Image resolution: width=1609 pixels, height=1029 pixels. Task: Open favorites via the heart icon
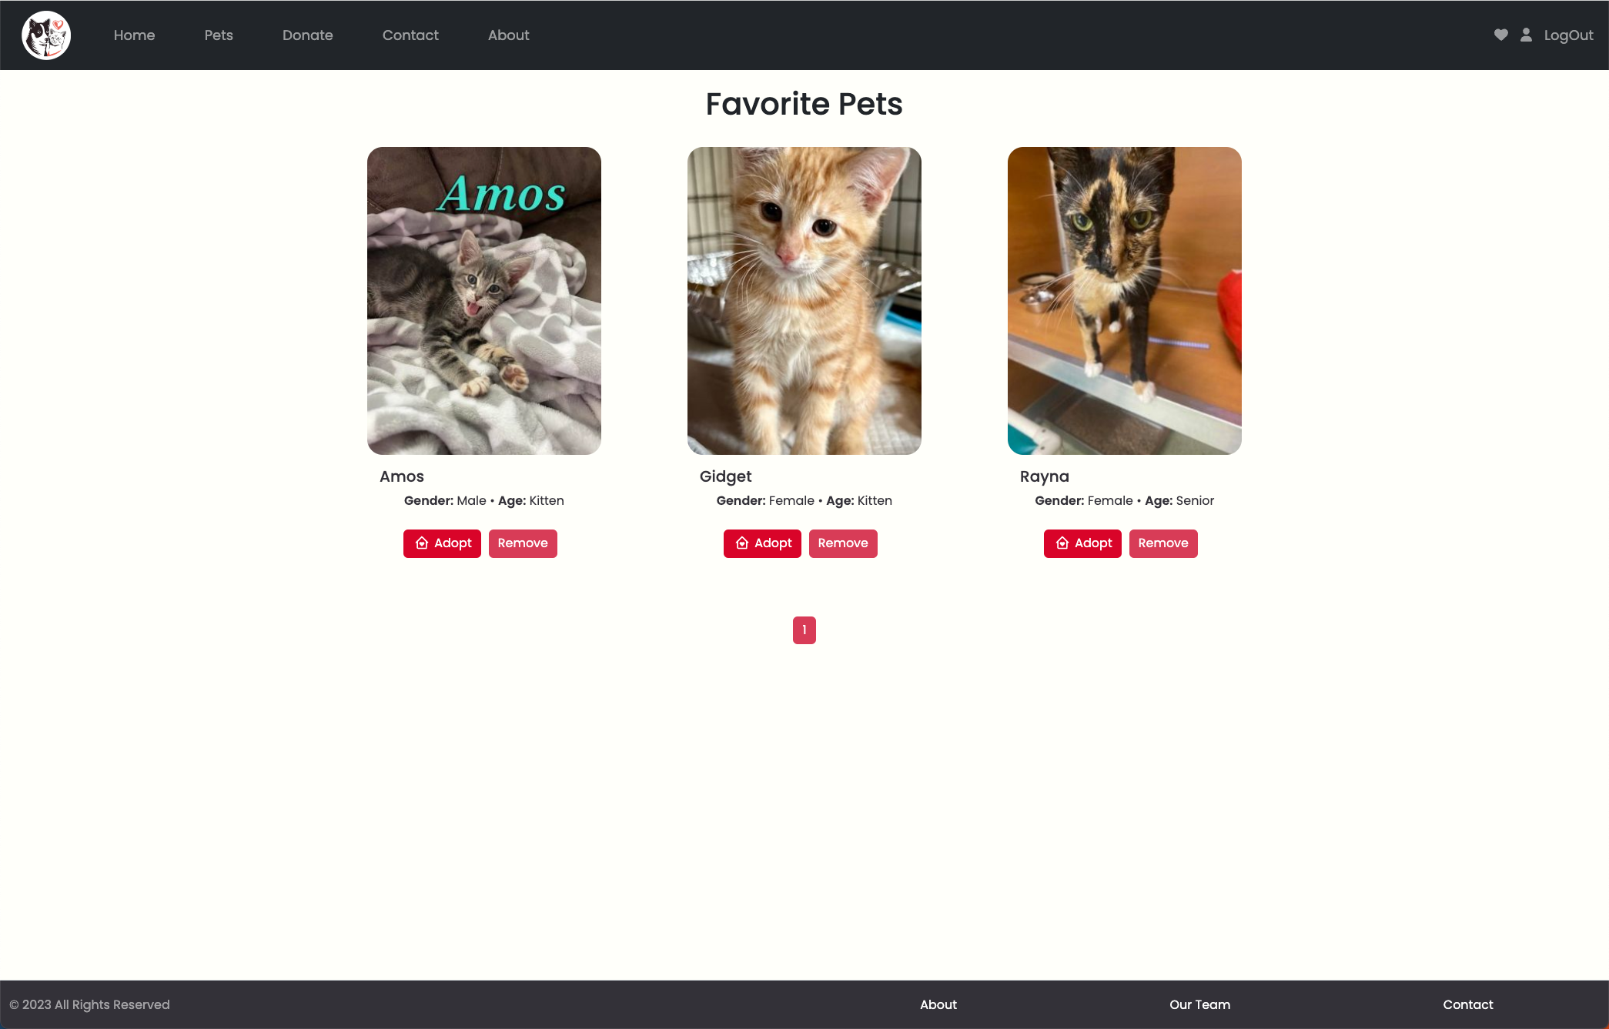[x=1500, y=35]
